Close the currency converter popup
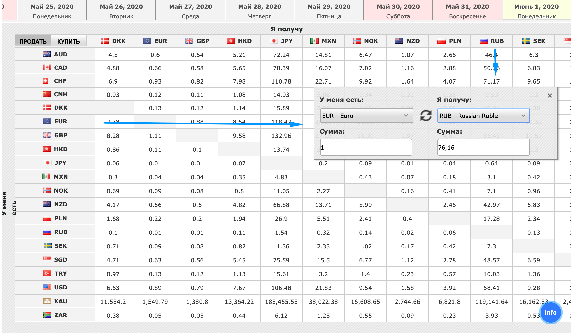 (550, 96)
